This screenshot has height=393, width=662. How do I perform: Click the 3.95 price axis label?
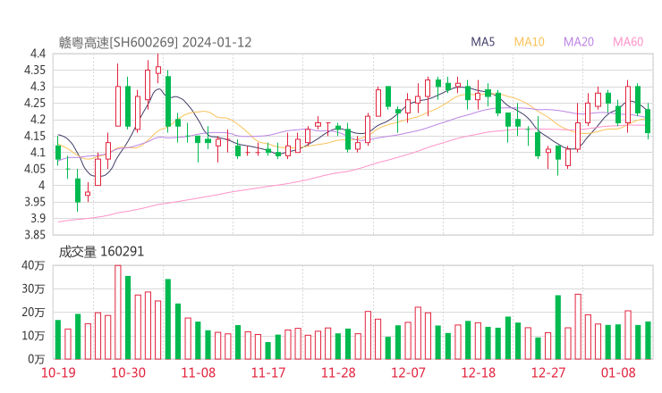[x=35, y=202]
